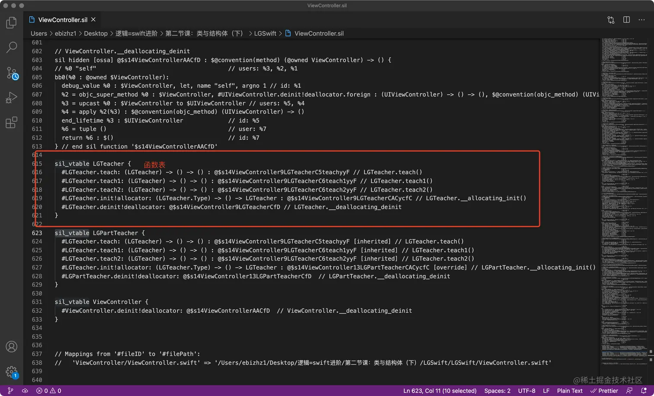654x396 pixels.
Task: Close the ViewController.sil tab
Action: tap(93, 19)
